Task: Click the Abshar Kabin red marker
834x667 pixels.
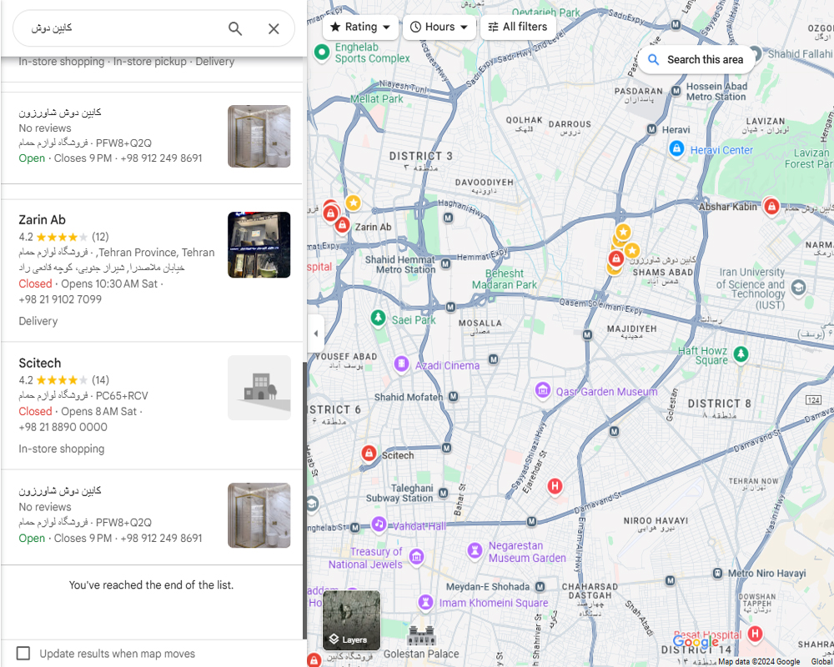Action: click(x=771, y=205)
